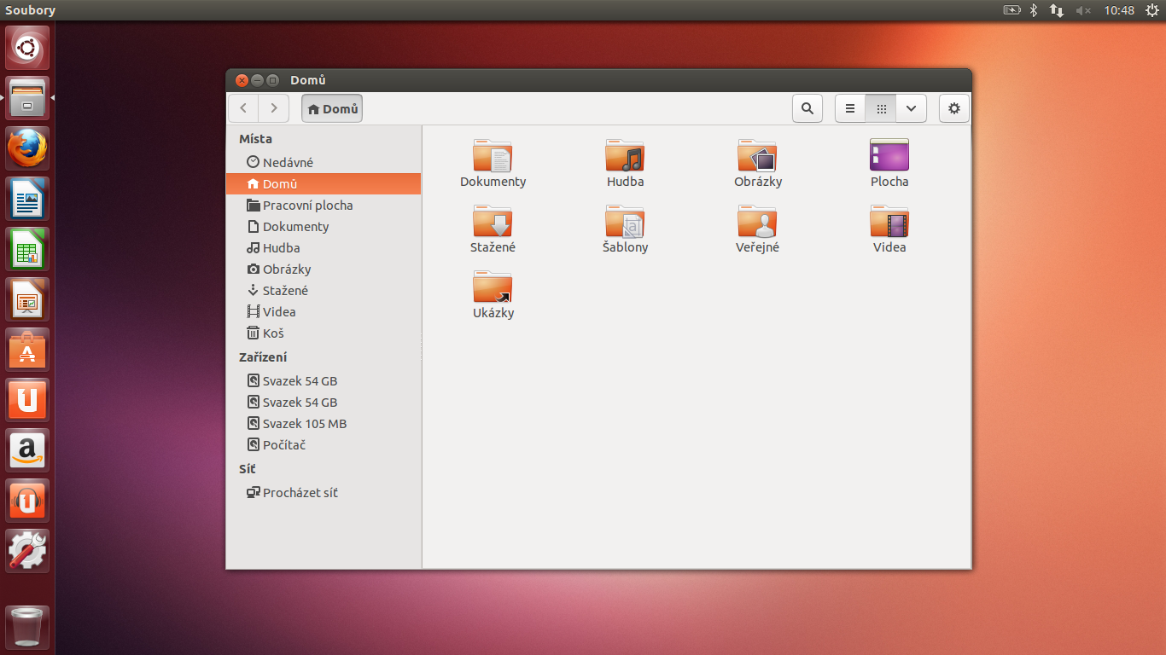This screenshot has width=1166, height=655.
Task: Select Koš in the sidebar
Action: click(273, 333)
